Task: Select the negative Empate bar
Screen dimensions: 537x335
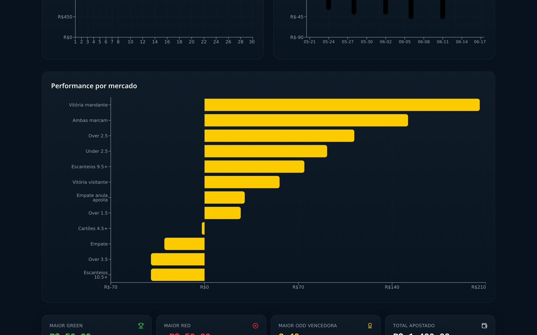Action: (184, 244)
